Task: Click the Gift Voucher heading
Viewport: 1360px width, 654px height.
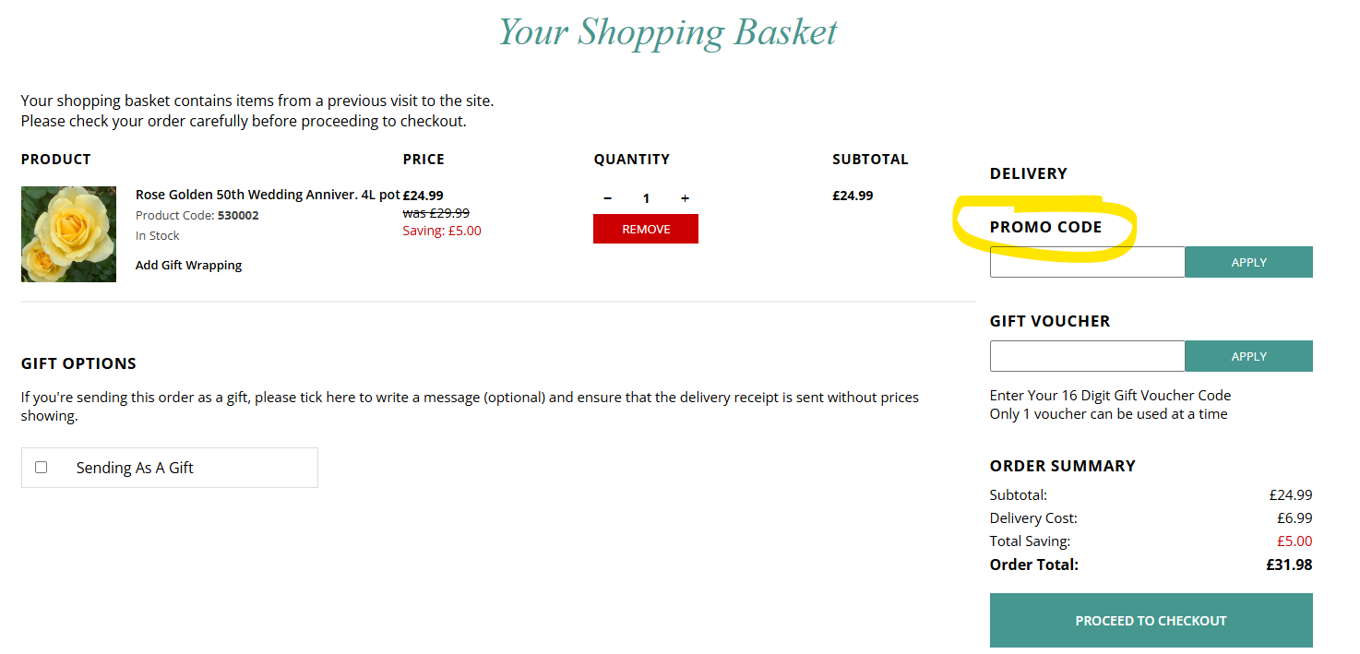Action: (1050, 321)
